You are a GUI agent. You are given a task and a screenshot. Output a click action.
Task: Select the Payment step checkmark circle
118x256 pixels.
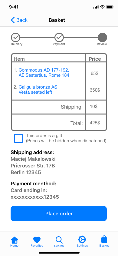pyautogui.click(x=59, y=37)
